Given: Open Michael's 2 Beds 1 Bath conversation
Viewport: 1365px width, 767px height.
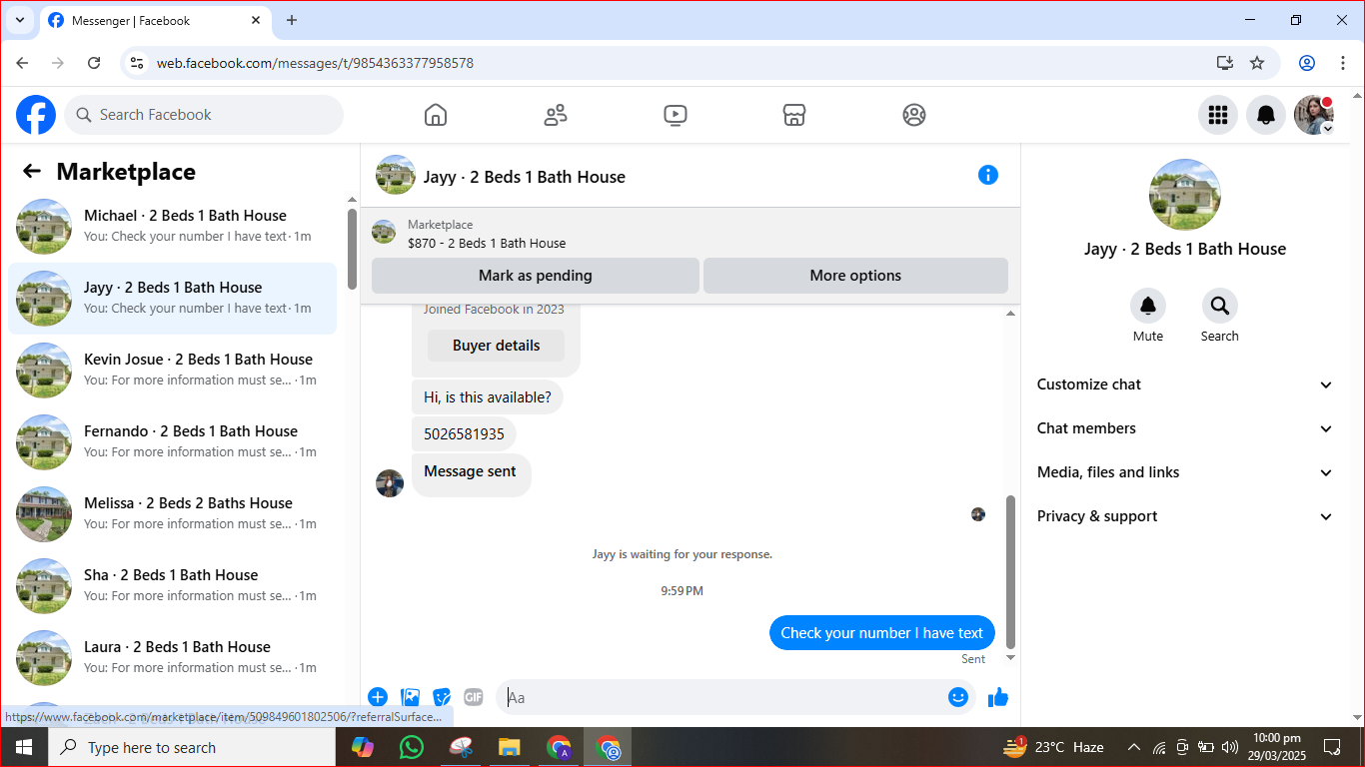Looking at the screenshot, I should (172, 227).
